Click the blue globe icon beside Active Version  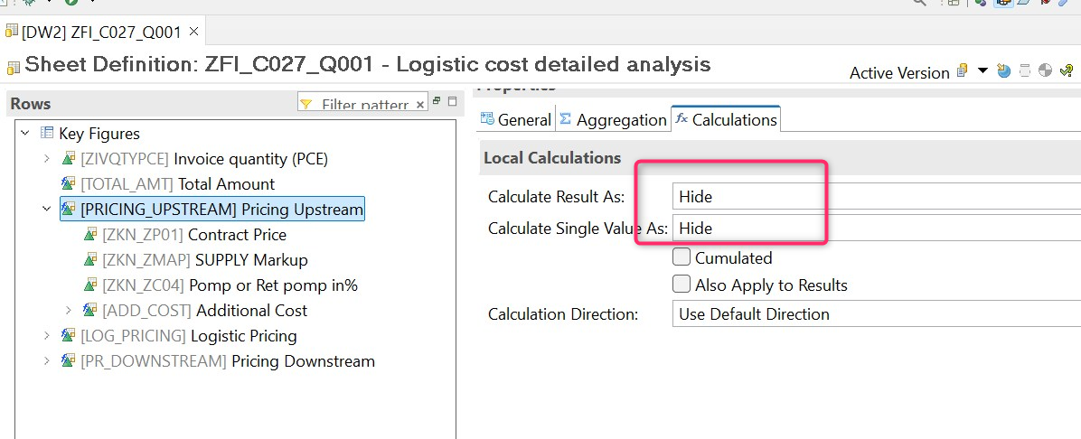click(x=1003, y=71)
